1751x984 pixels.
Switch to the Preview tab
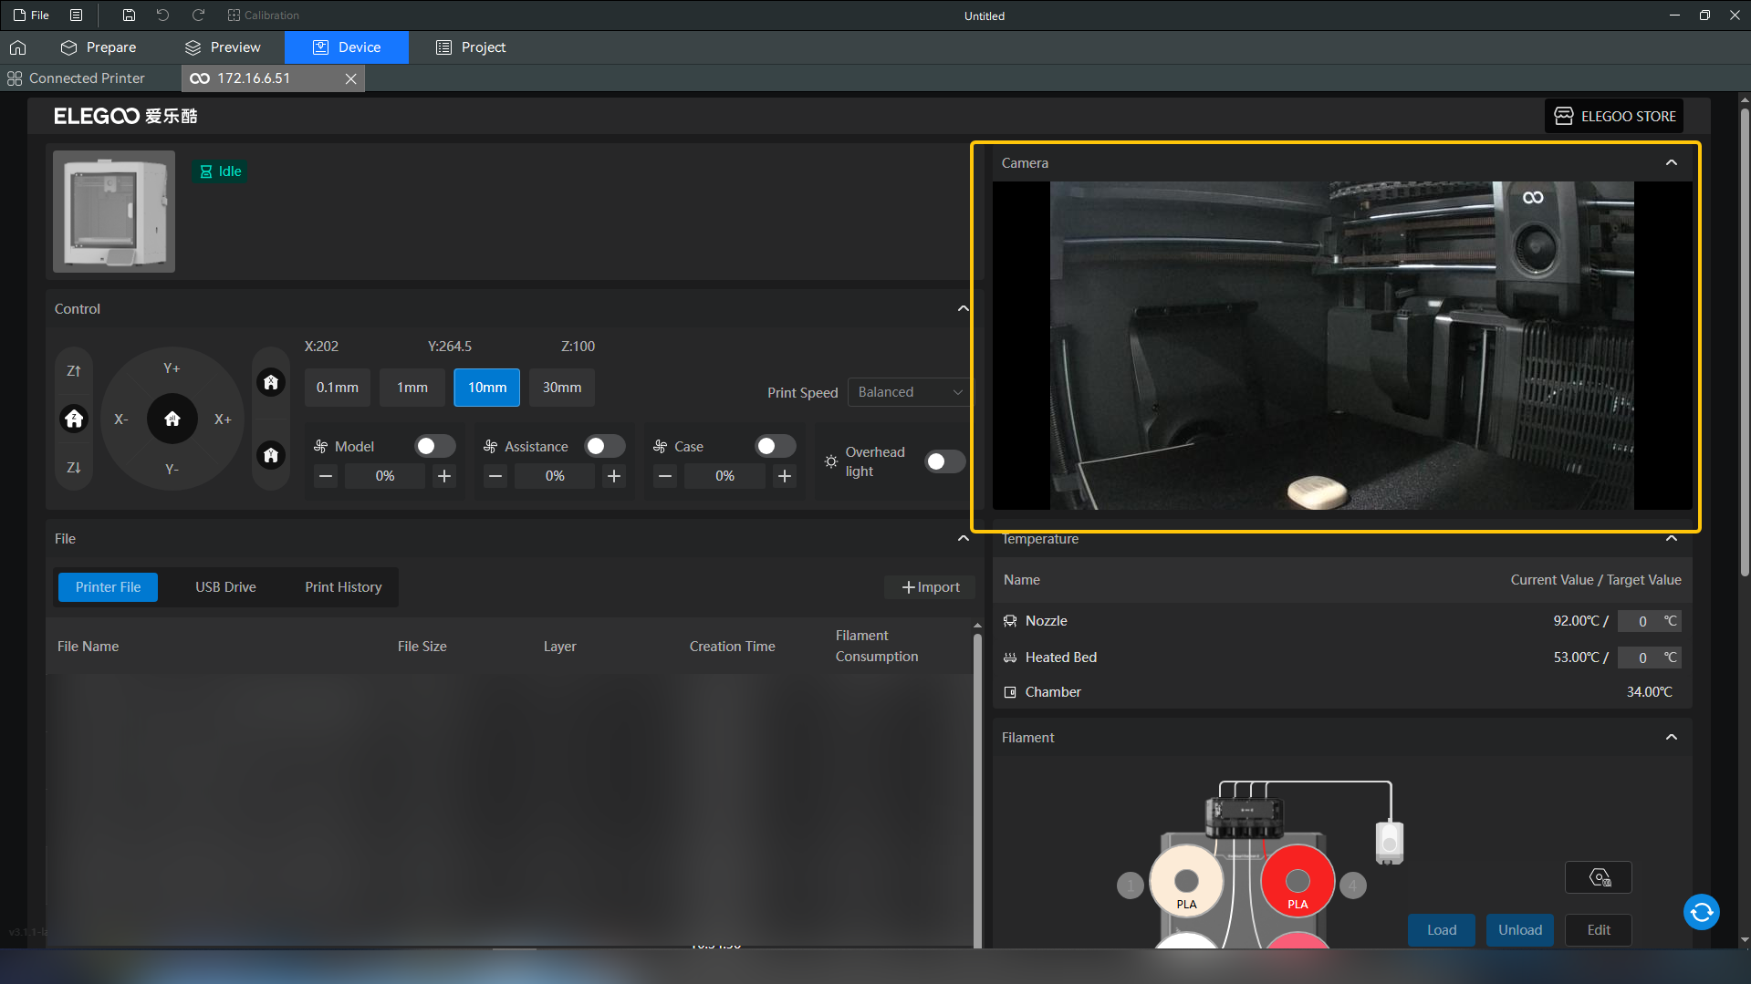223,47
